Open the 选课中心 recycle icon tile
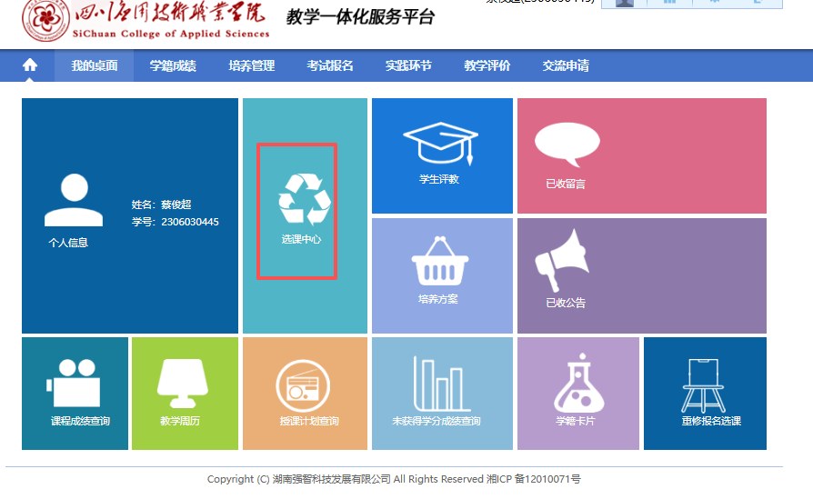813x499 pixels. point(305,215)
